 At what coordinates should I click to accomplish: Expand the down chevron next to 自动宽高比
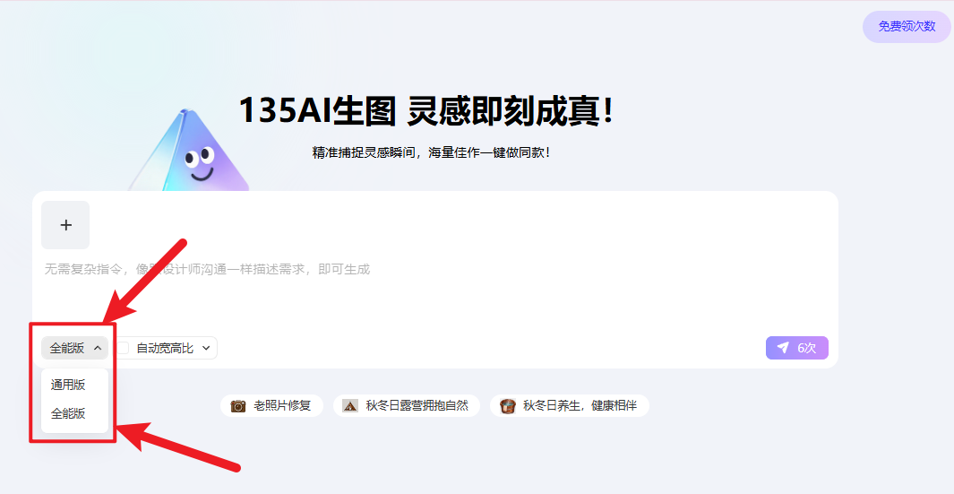tap(206, 348)
